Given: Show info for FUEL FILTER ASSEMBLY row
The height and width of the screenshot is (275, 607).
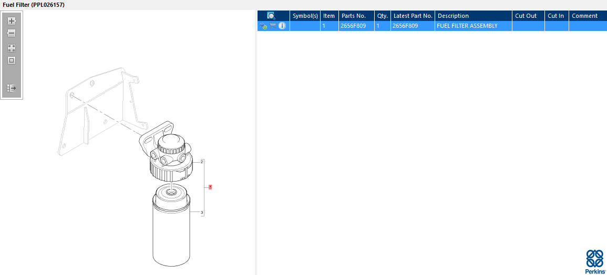Looking at the screenshot, I should 282,26.
